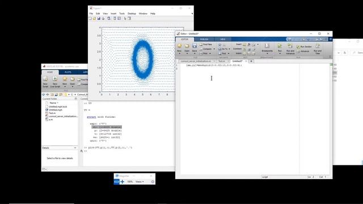363x204 pixels.
Task: Add a new document with the plus tab button
Action: coord(251,61)
